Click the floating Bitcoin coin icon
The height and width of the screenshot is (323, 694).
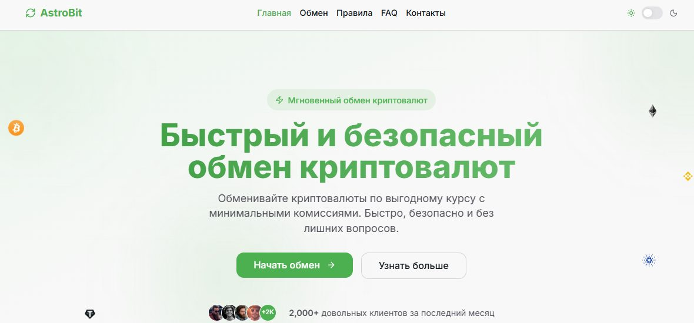point(16,128)
